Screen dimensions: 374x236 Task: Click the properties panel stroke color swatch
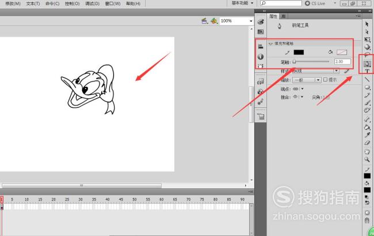click(x=299, y=52)
